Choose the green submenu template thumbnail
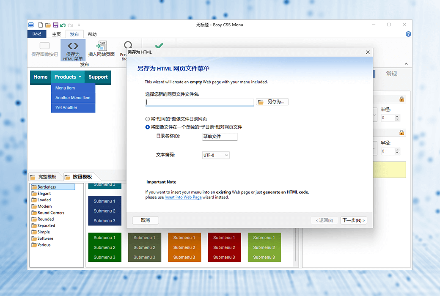The height and width of the screenshot is (296, 440). click(x=104, y=247)
